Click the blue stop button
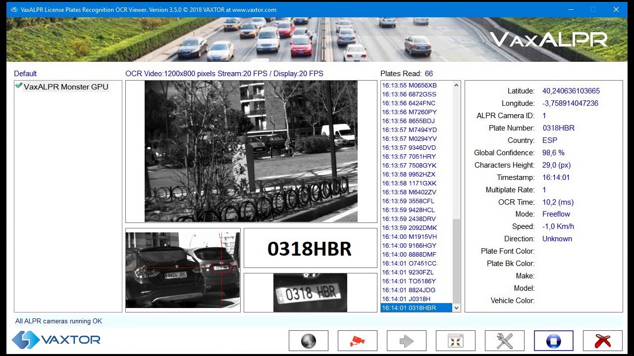 pyautogui.click(x=553, y=341)
